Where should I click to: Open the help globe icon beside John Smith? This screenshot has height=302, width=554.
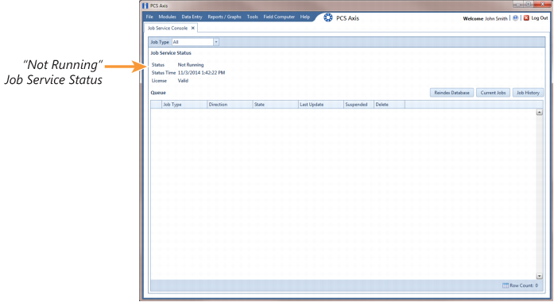coord(516,18)
